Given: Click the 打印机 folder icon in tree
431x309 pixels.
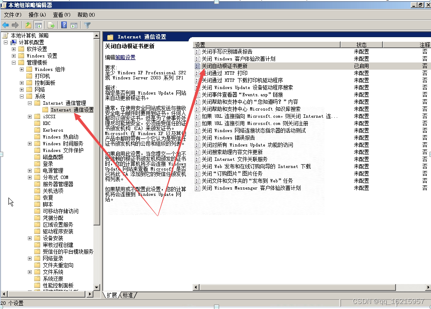Looking at the screenshot, I should [29, 76].
